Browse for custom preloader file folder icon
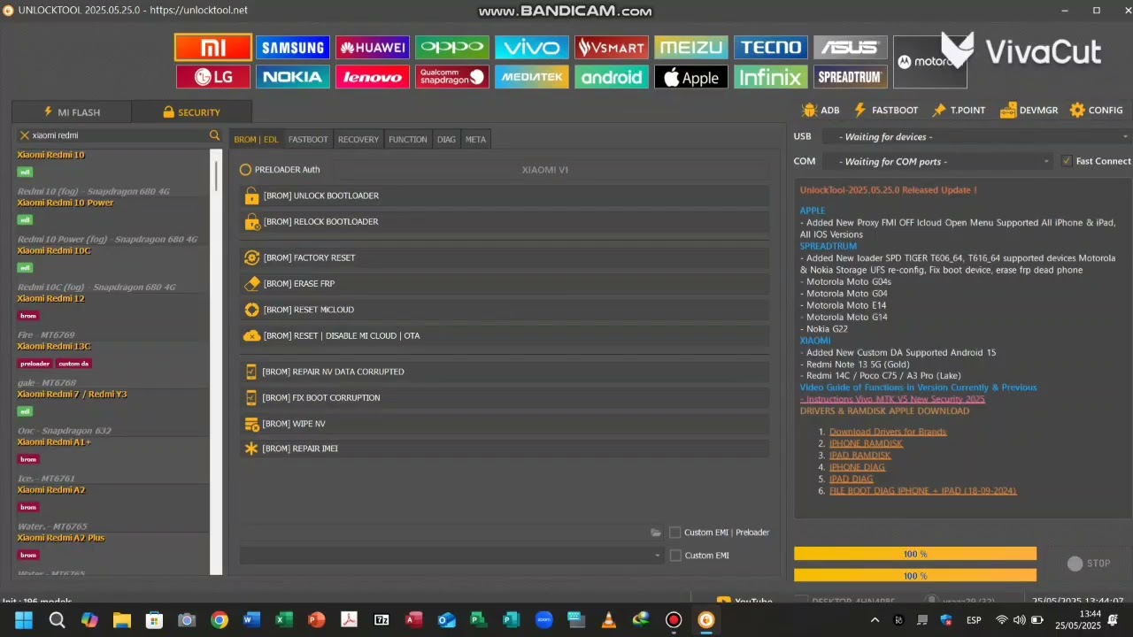The height and width of the screenshot is (637, 1133). 656,533
